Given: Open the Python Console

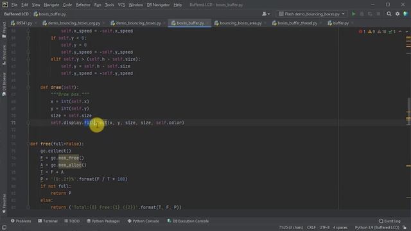Looking at the screenshot, I should pos(143,221).
